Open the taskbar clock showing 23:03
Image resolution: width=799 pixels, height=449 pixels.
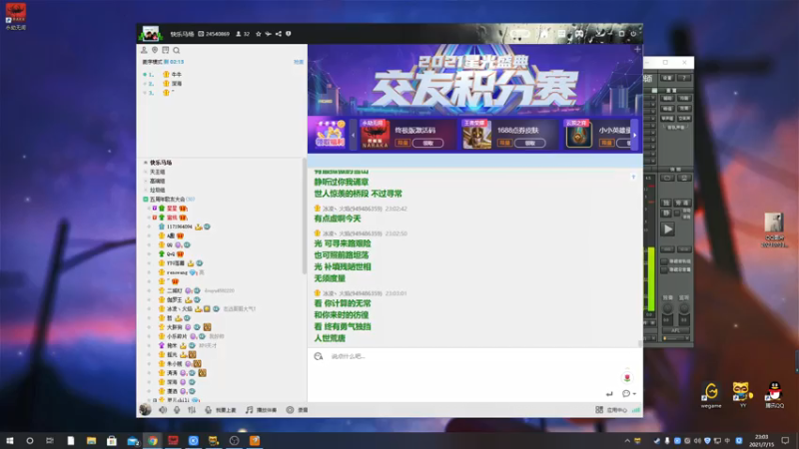pos(762,440)
